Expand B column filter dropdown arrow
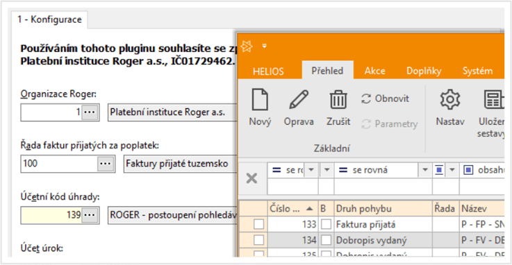Screen dimensions: 512x265 coord(327,170)
